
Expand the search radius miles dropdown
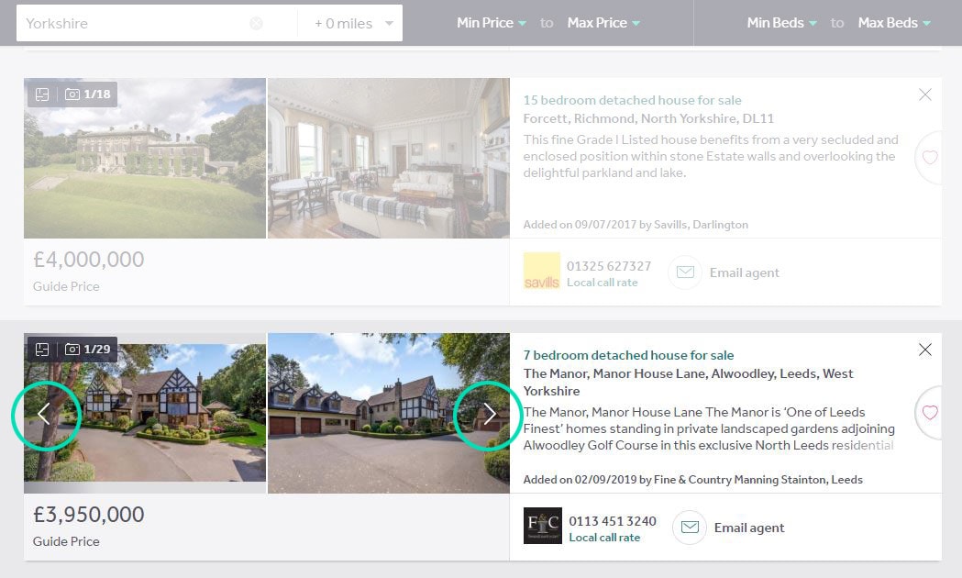tap(351, 22)
